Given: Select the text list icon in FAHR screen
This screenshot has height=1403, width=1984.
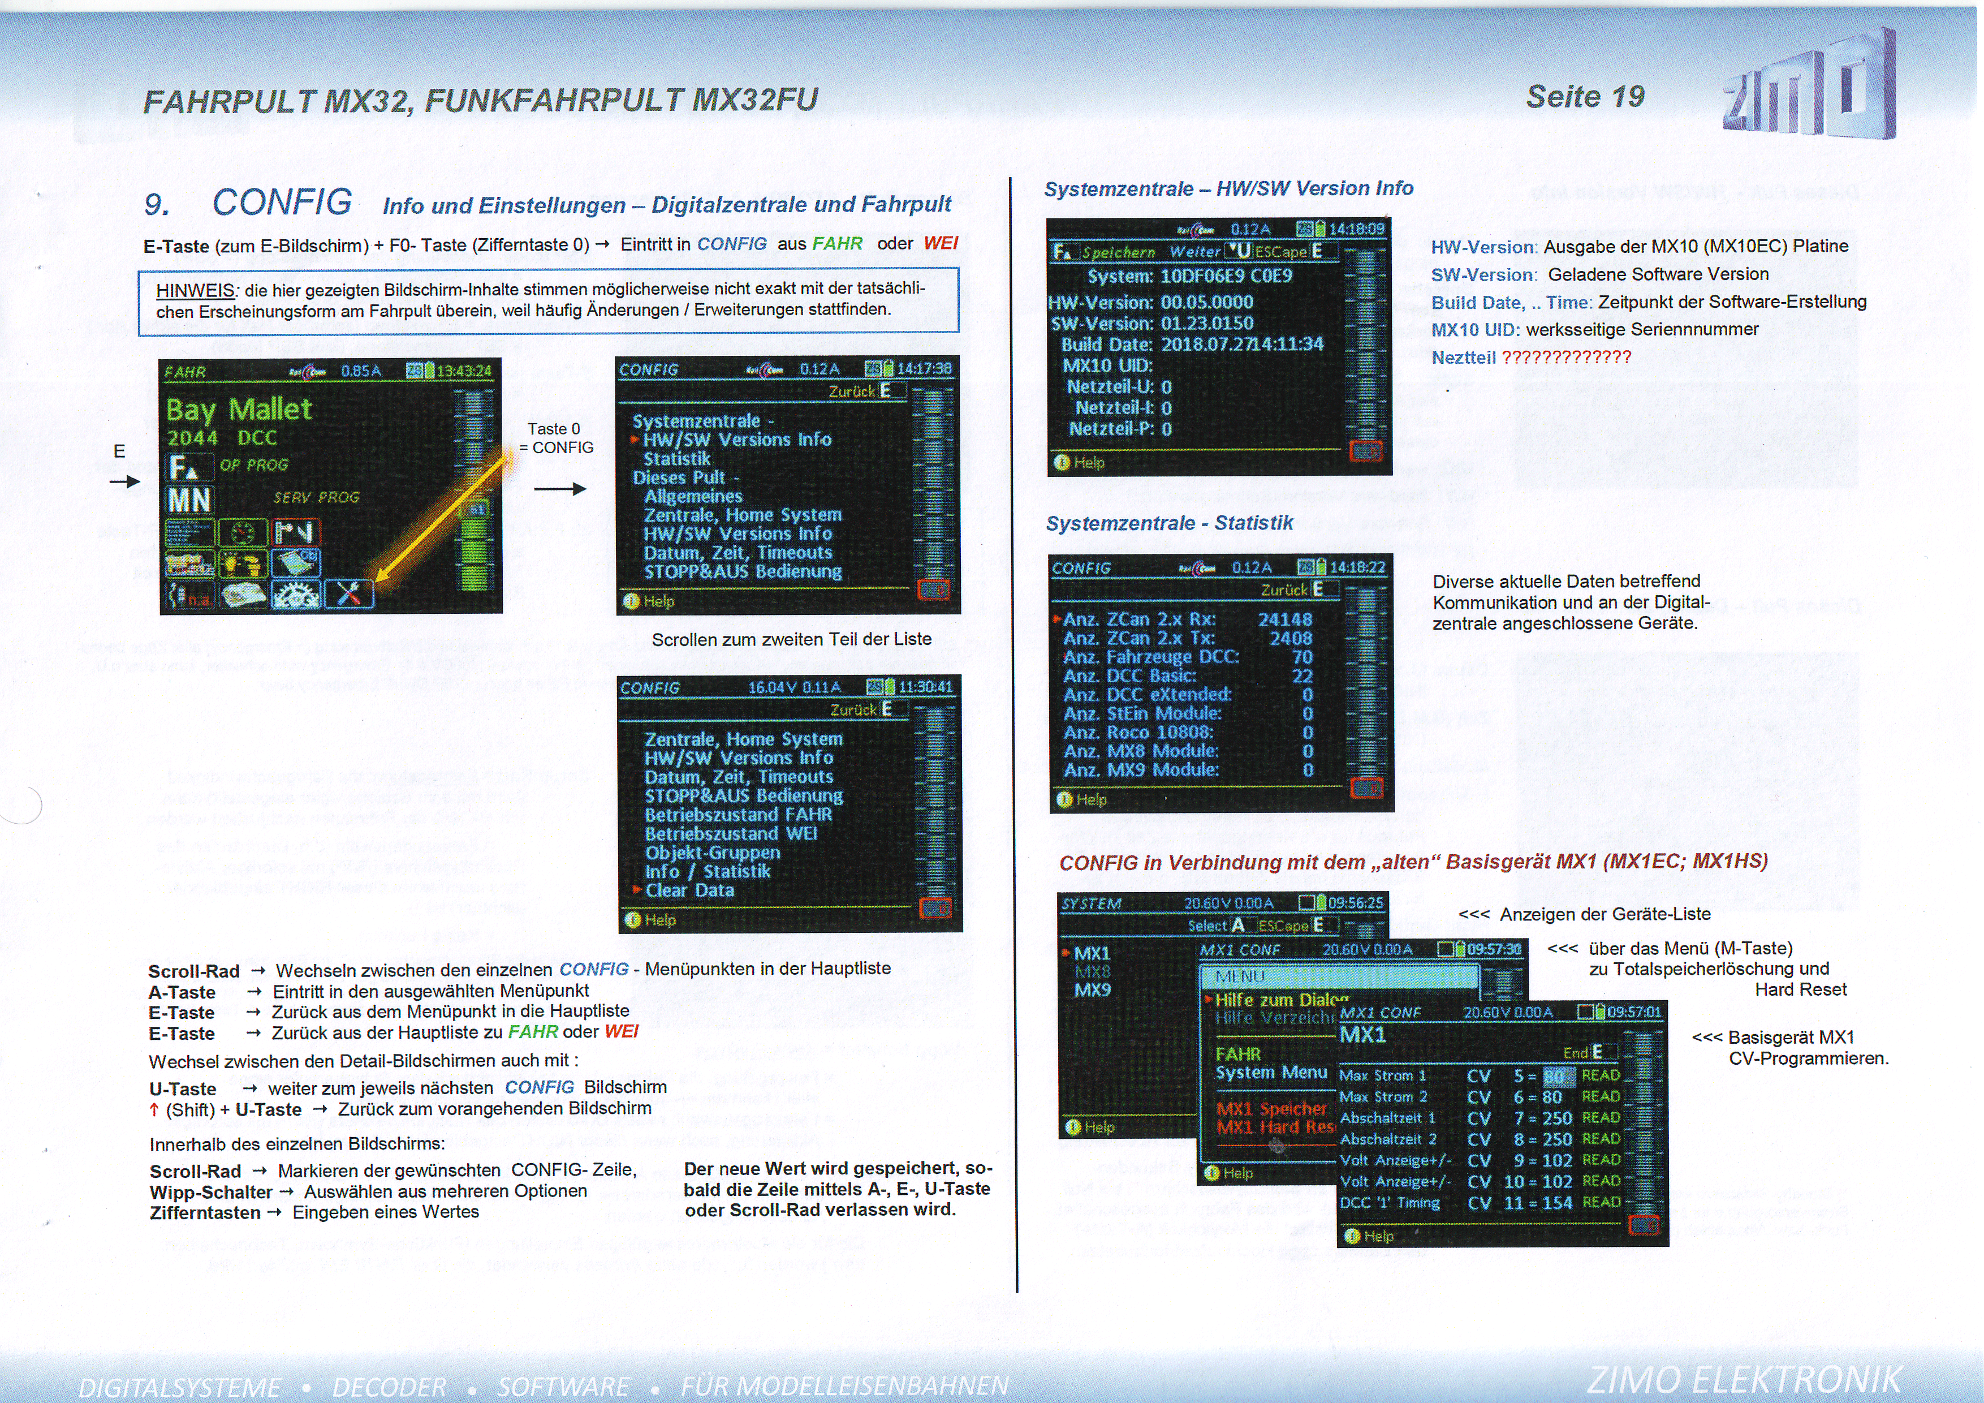Looking at the screenshot, I should tap(190, 532).
